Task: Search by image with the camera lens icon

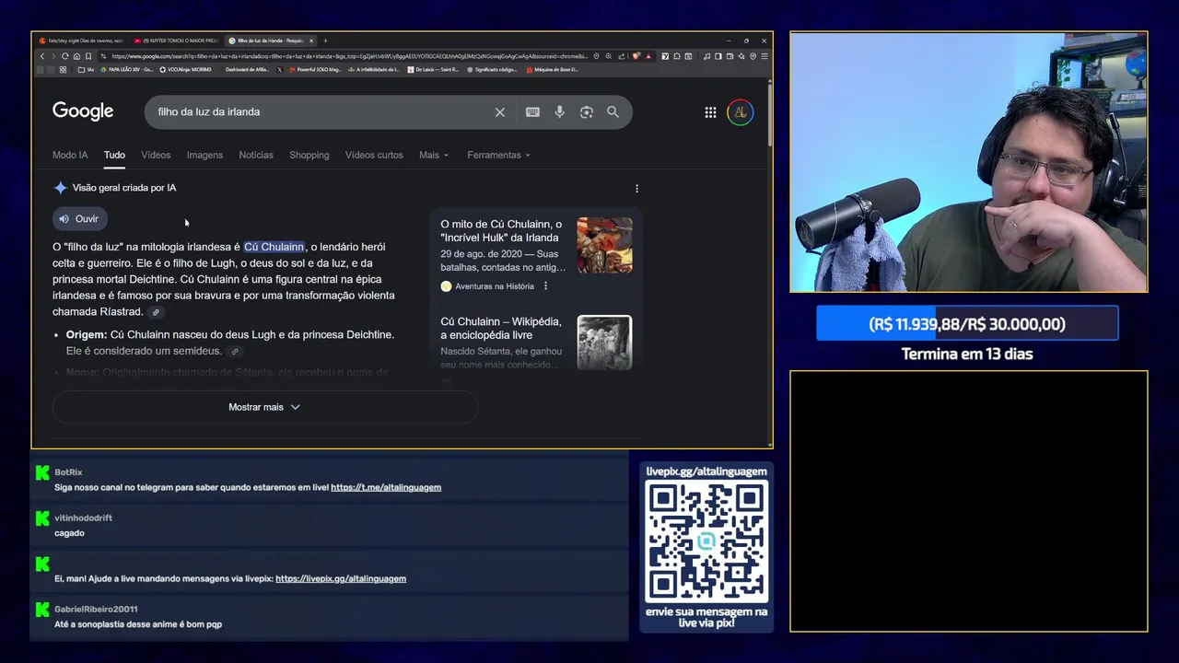Action: tap(586, 112)
